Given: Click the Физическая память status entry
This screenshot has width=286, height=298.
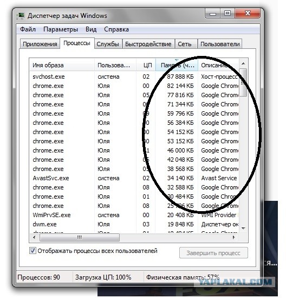Looking at the screenshot, I should [x=183, y=277].
